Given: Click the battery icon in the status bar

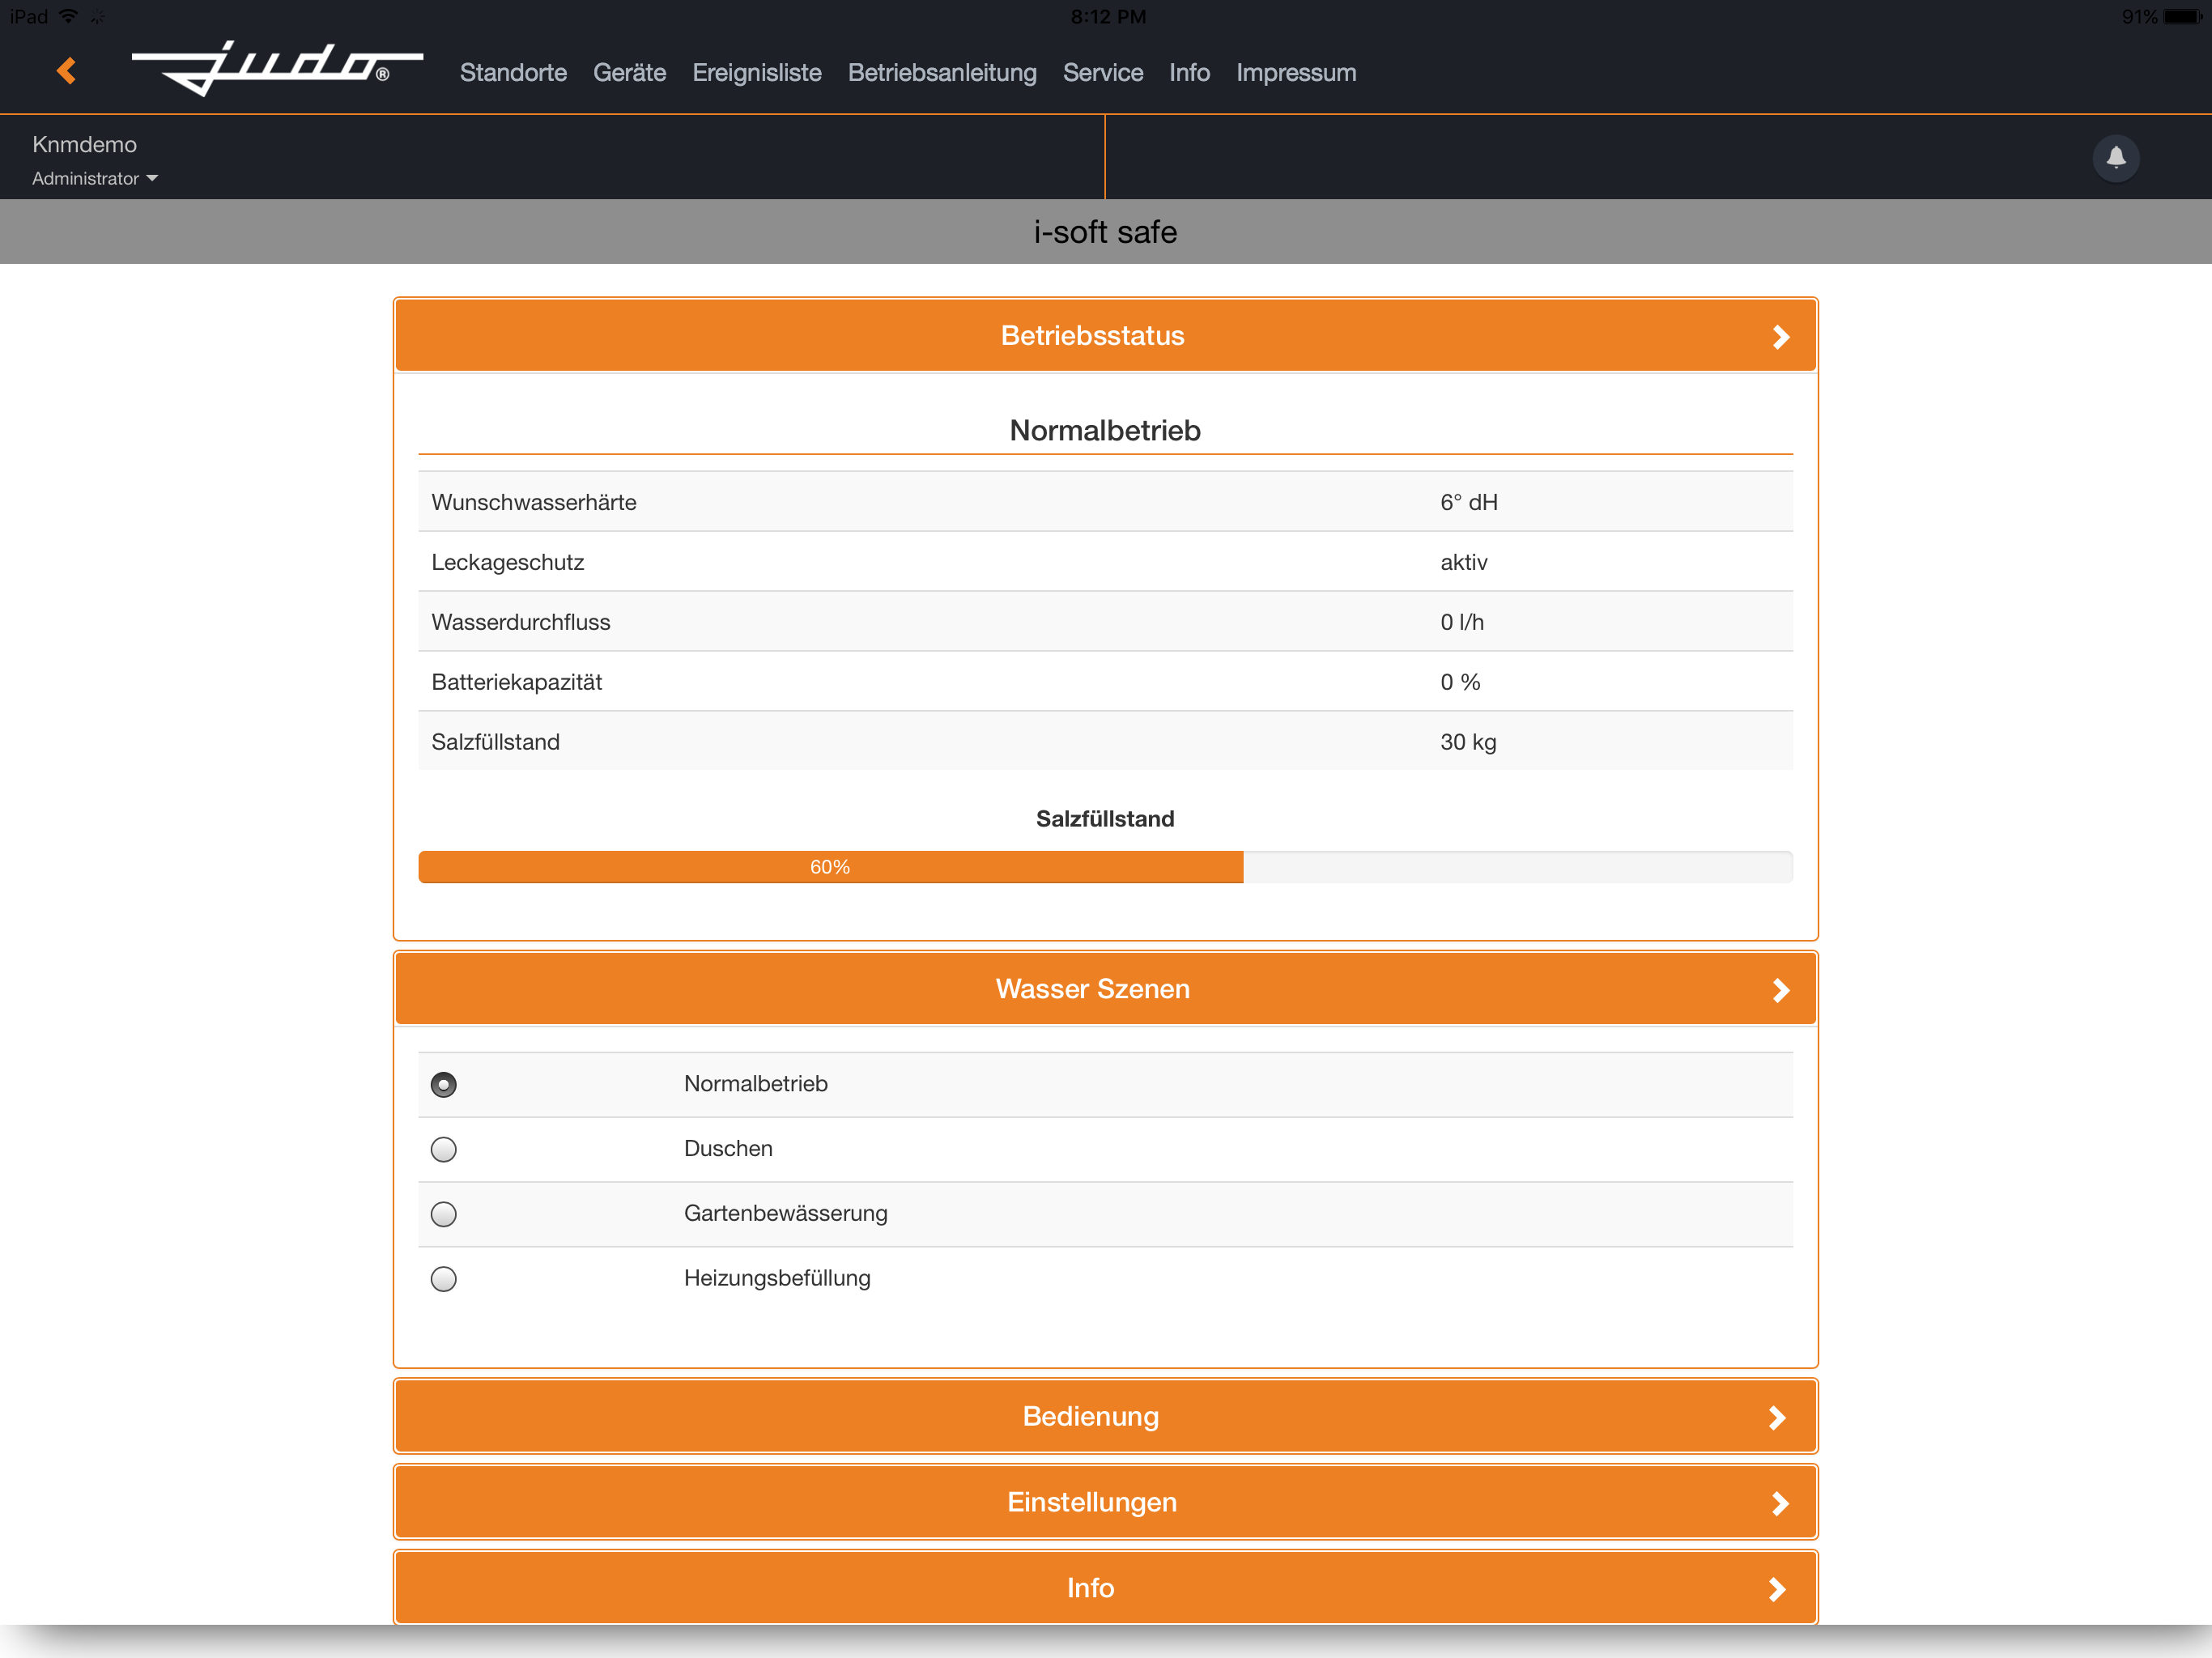Looking at the screenshot, I should click(x=2183, y=17).
